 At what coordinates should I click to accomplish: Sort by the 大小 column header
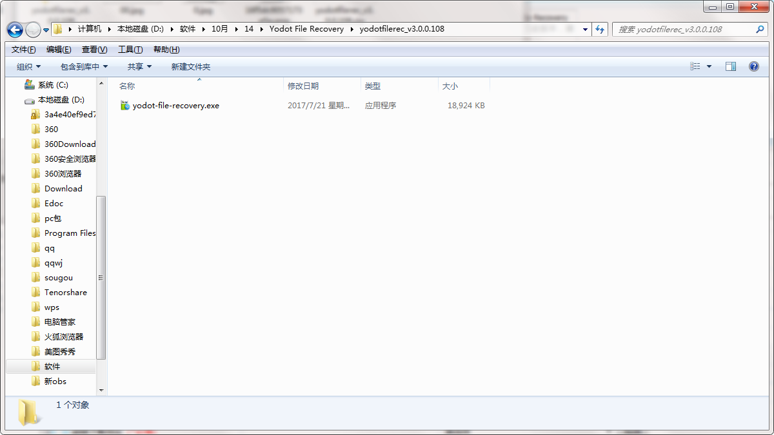coord(450,86)
